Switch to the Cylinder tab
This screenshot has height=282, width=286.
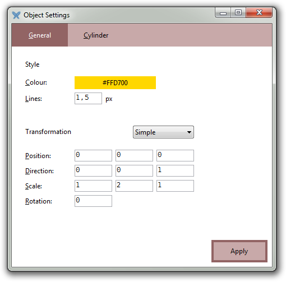pyautogui.click(x=96, y=35)
